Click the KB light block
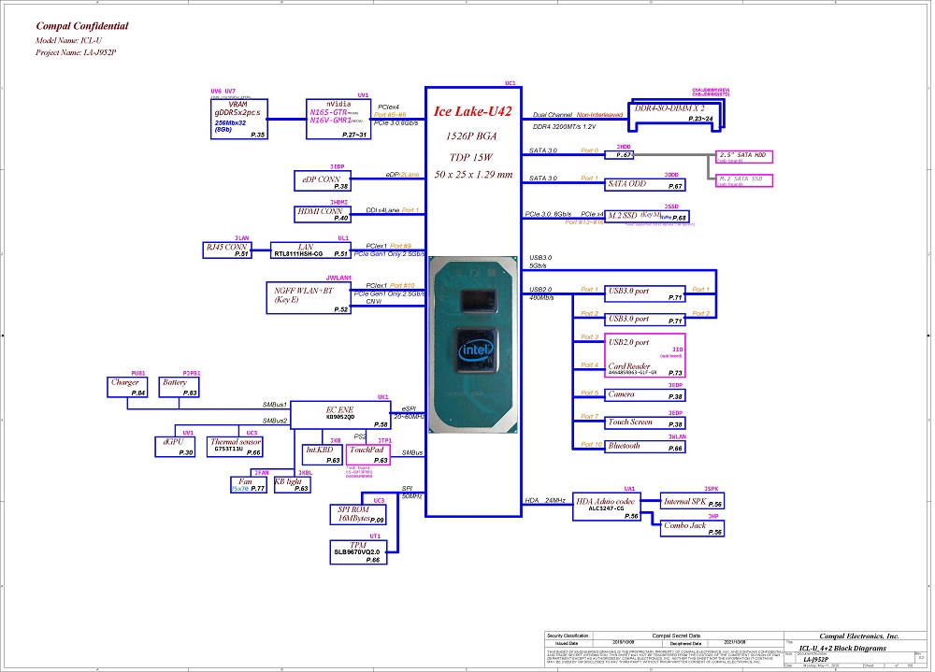The height and width of the screenshot is (672, 935). [292, 485]
